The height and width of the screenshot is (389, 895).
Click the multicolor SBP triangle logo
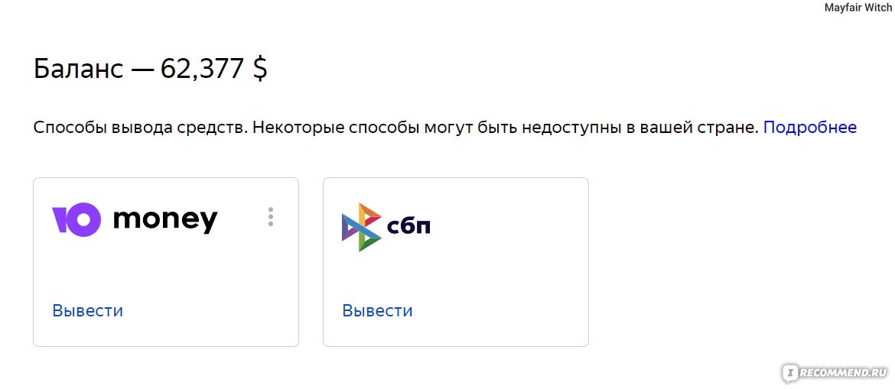click(x=361, y=227)
